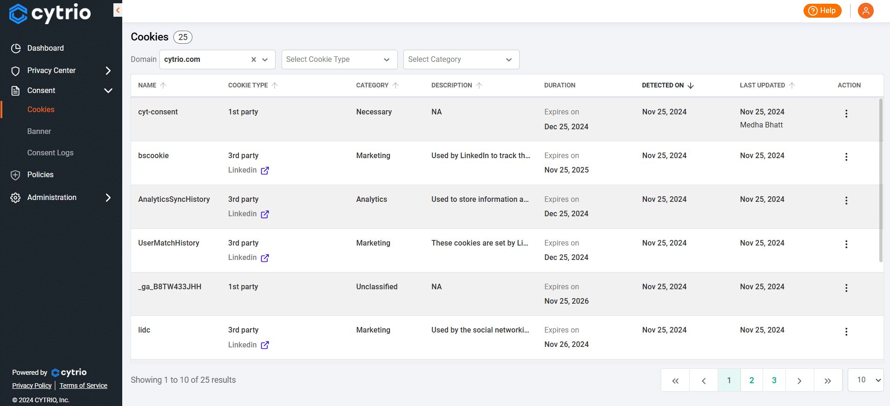Open the Select Cookie Type dropdown
890x406 pixels.
click(339, 60)
